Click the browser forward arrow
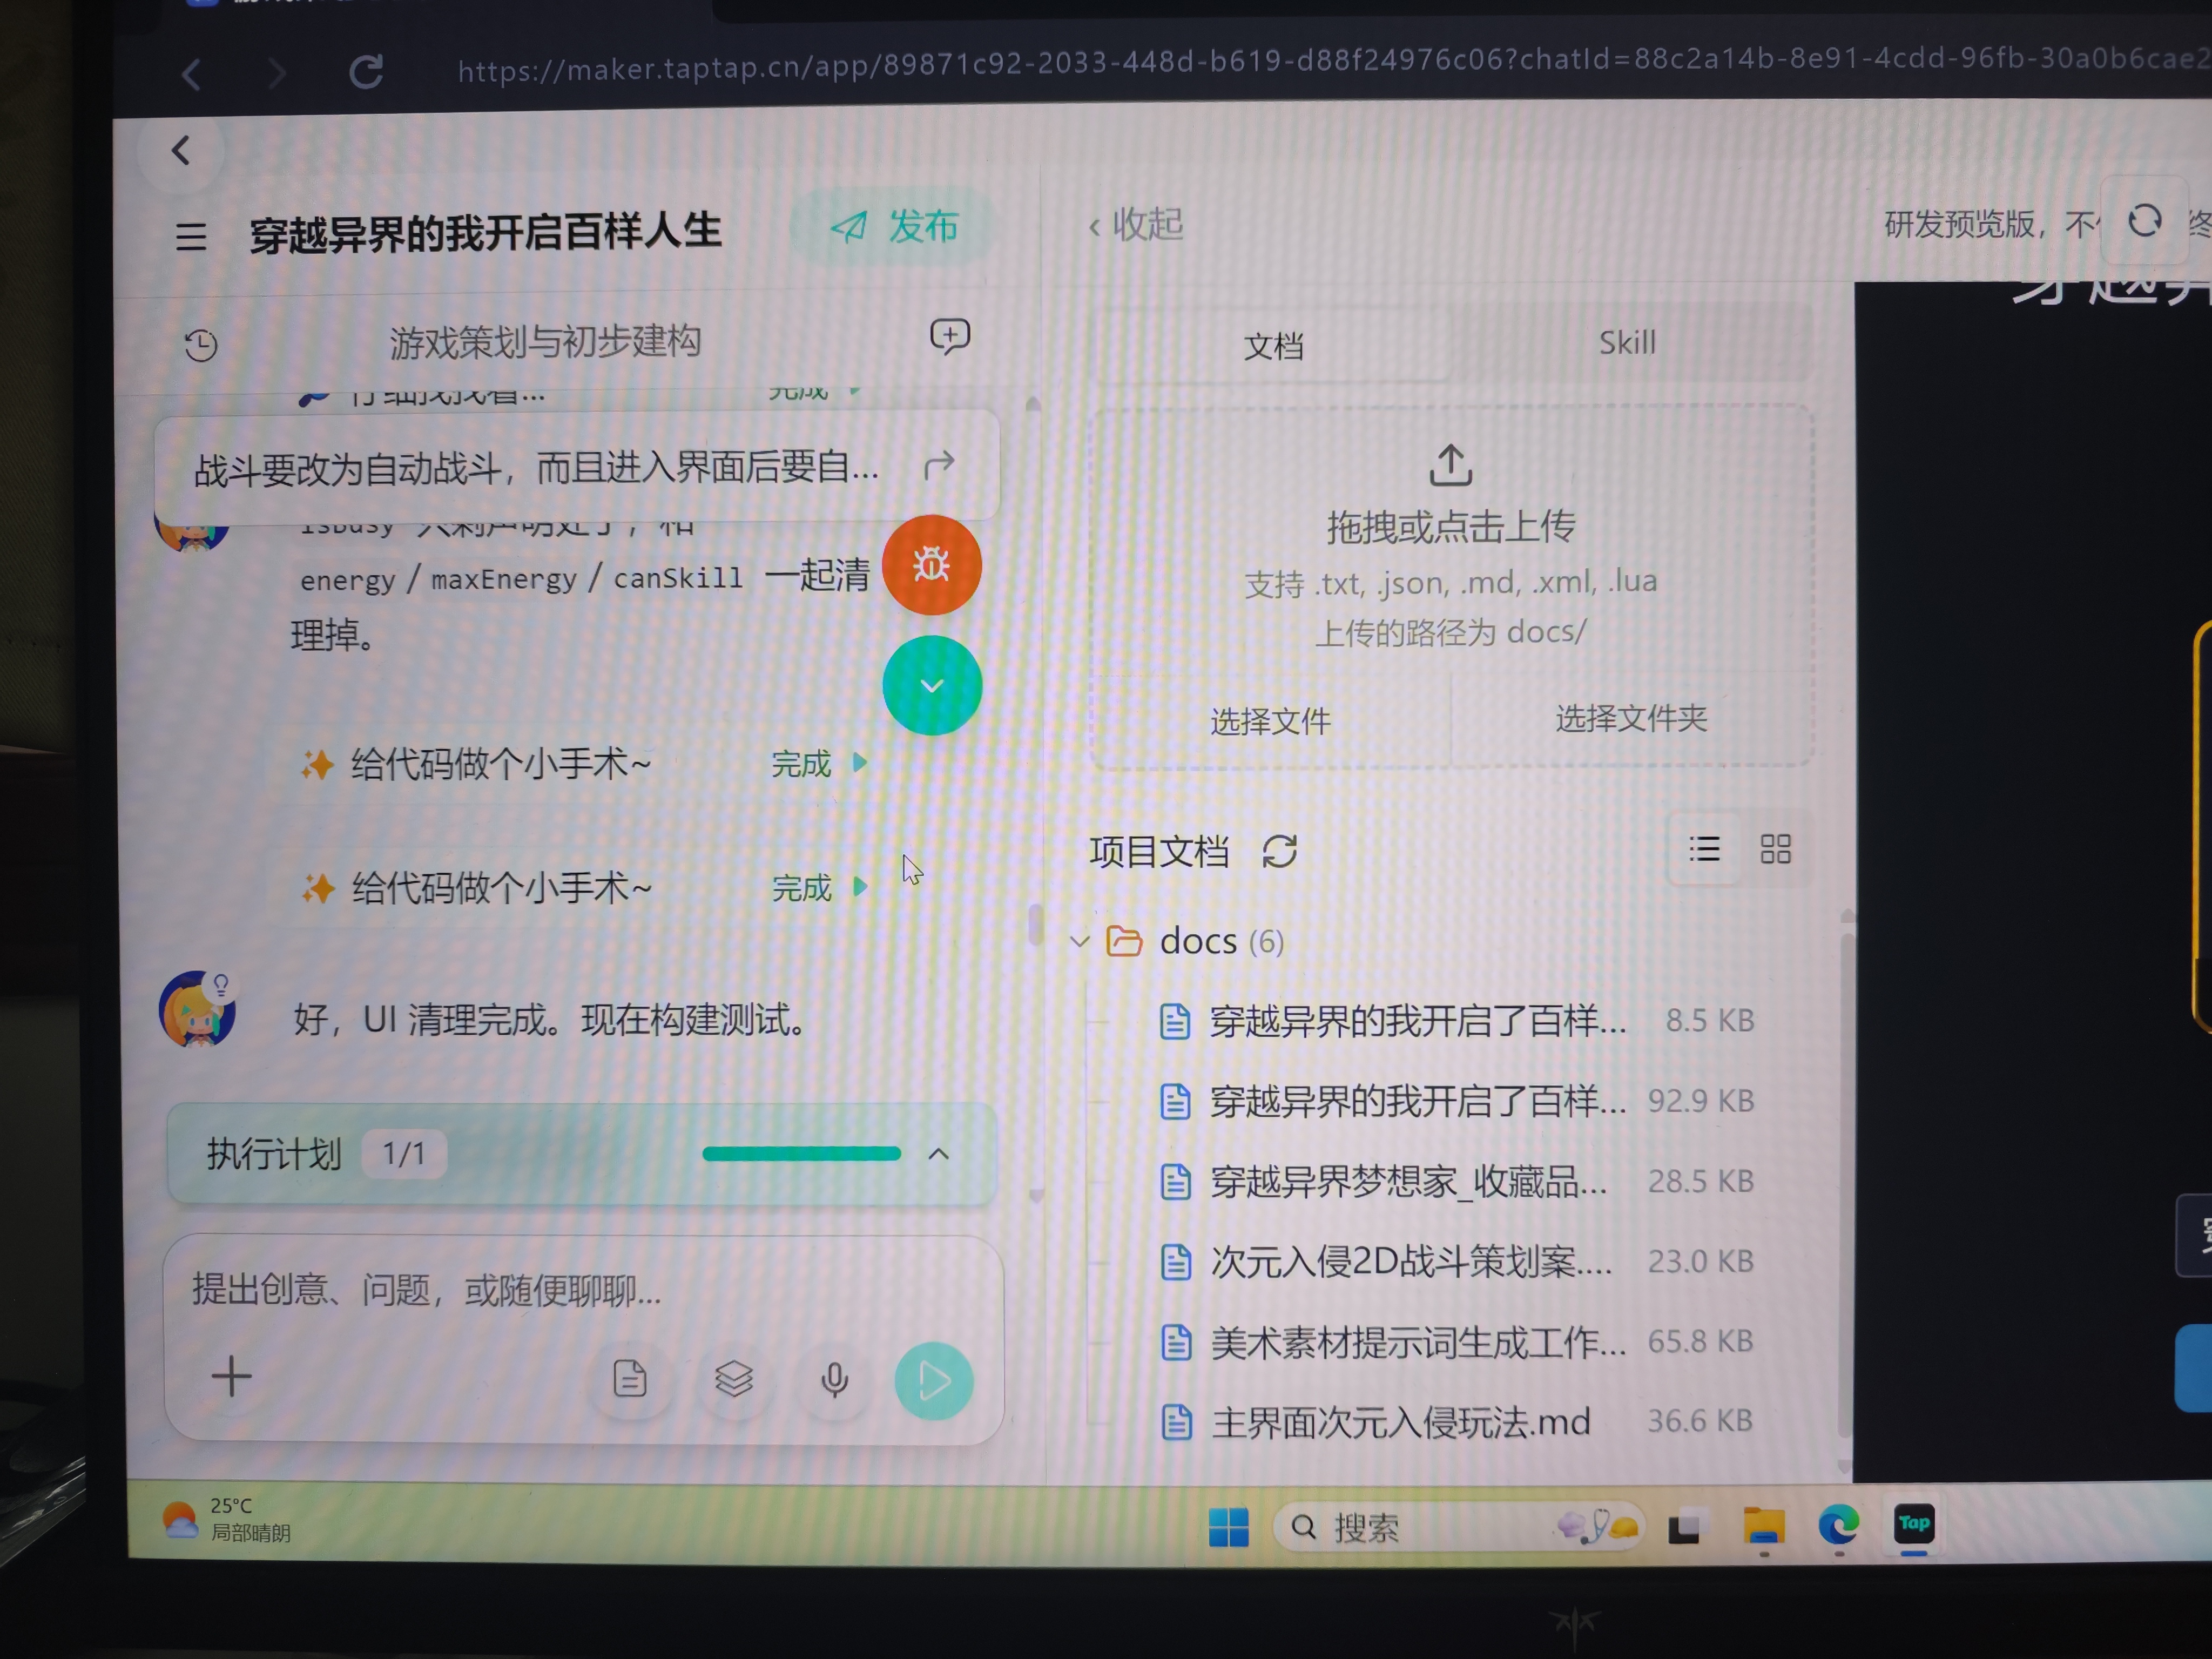 (277, 73)
